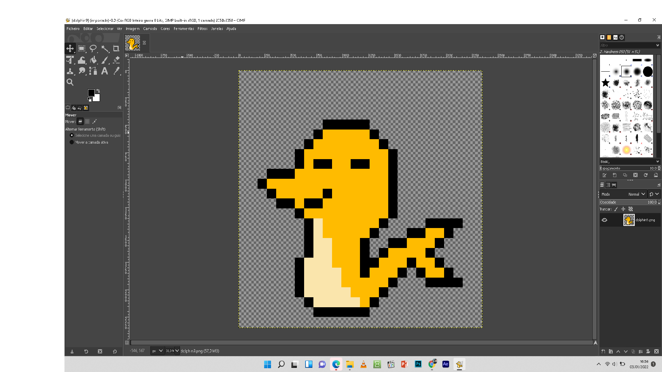Screen dimensions: 662x372
Task: Open the layer Modo Normal dropdown
Action: [x=623, y=194]
